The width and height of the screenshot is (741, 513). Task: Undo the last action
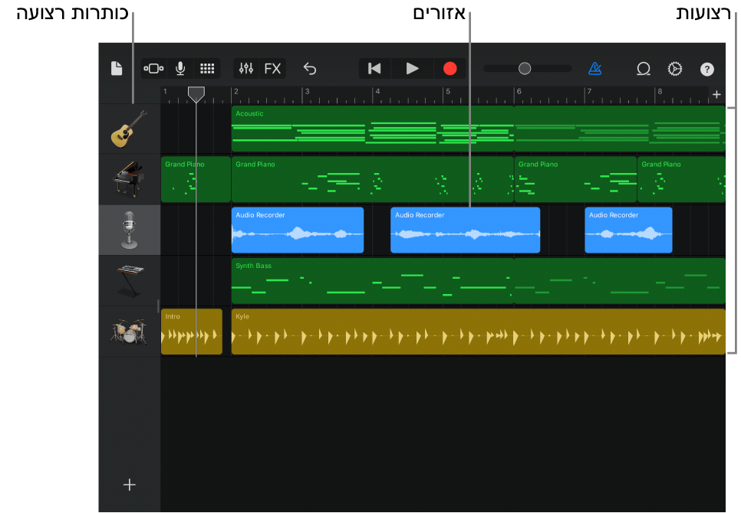coord(310,68)
